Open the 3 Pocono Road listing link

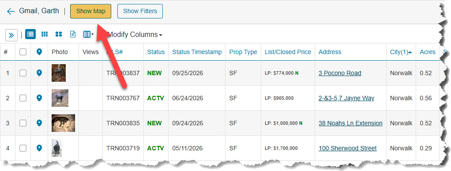pyautogui.click(x=340, y=73)
